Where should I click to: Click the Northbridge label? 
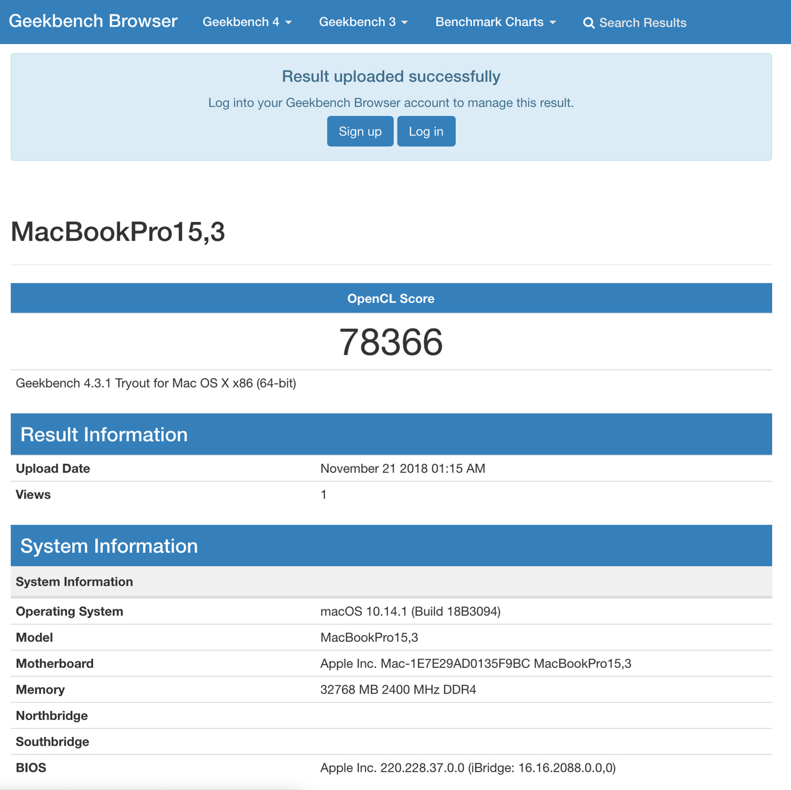[52, 715]
